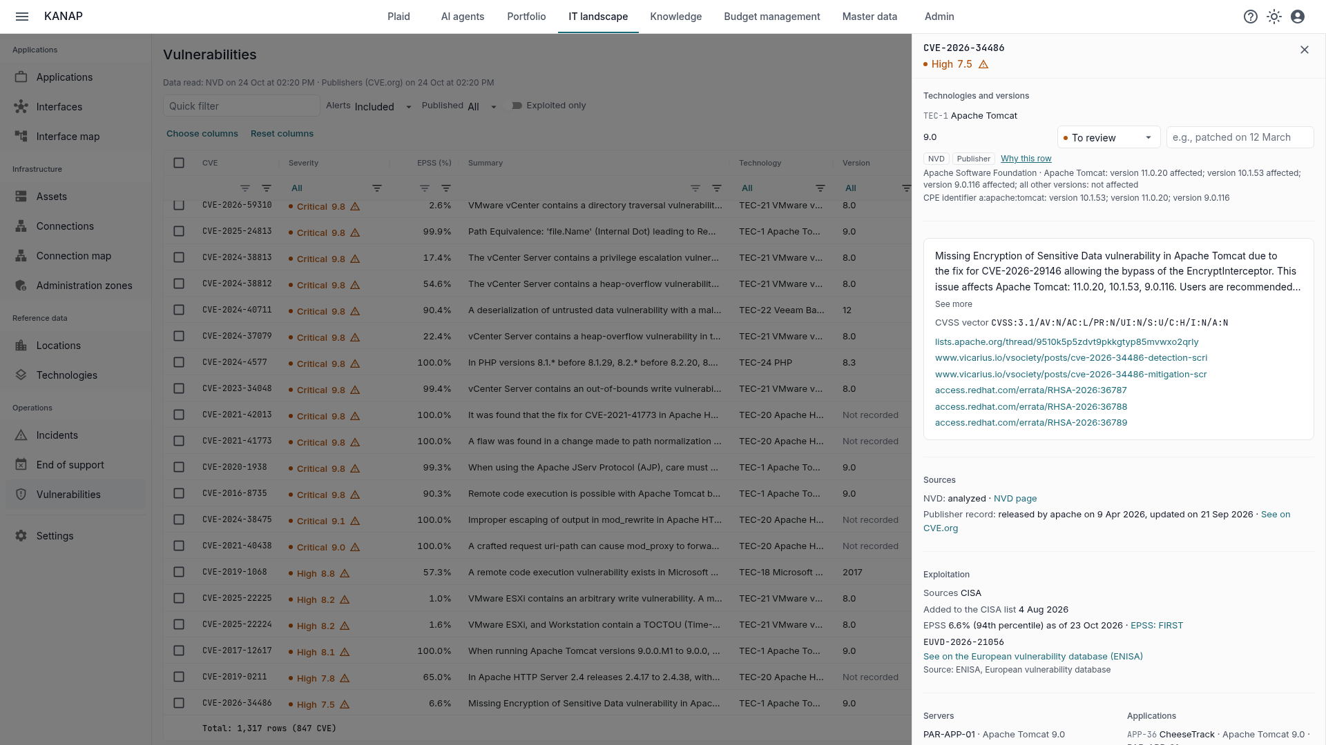1326x745 pixels.
Task: Click Reset columns
Action: [x=282, y=134]
